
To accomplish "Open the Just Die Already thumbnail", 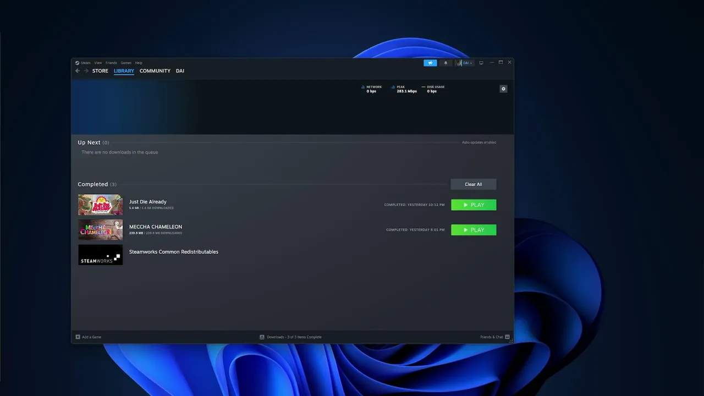I will (x=100, y=205).
